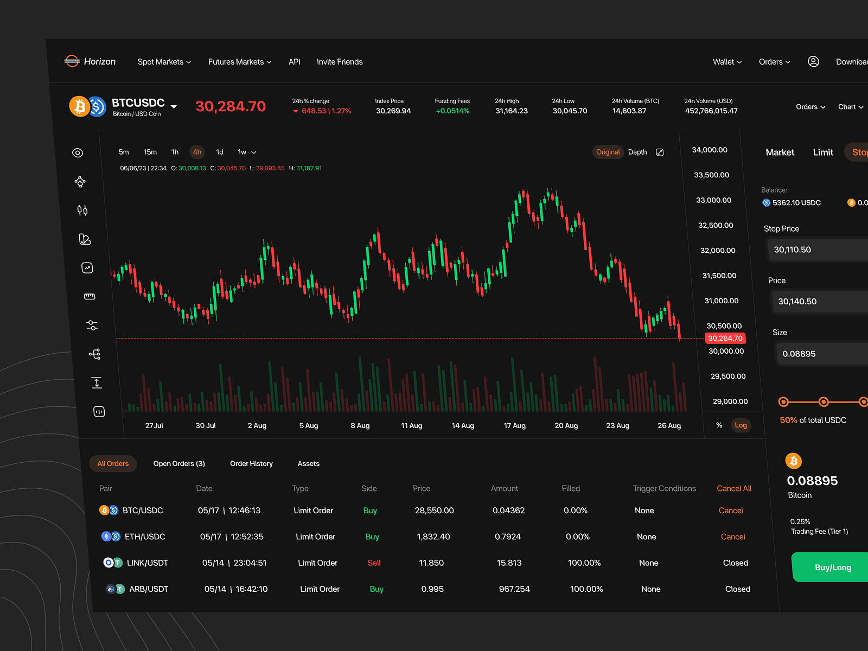
Task: Switch chart view to Depth
Action: (x=637, y=152)
